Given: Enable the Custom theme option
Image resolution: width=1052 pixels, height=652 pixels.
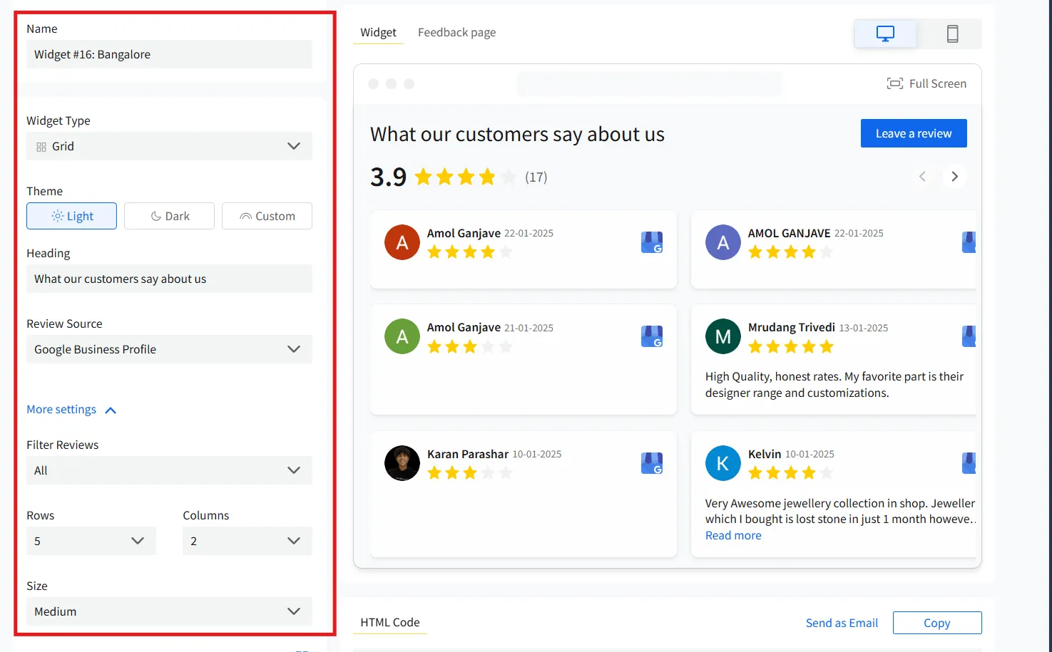Looking at the screenshot, I should (x=267, y=215).
